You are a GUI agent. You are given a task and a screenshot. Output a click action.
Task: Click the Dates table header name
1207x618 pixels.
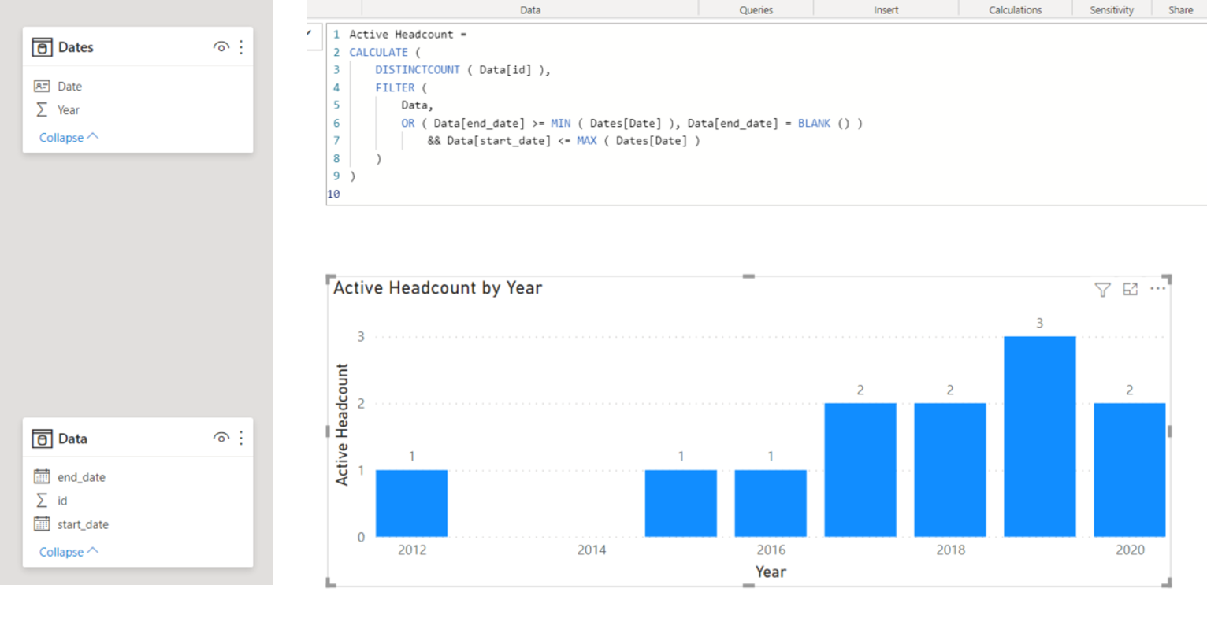(x=76, y=47)
